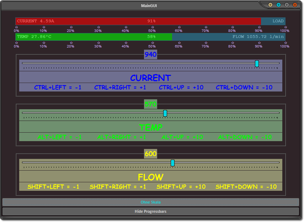Click the 20% arrow marker below CURRENT bar
The width and height of the screenshot is (304, 222).
[x=71, y=27]
